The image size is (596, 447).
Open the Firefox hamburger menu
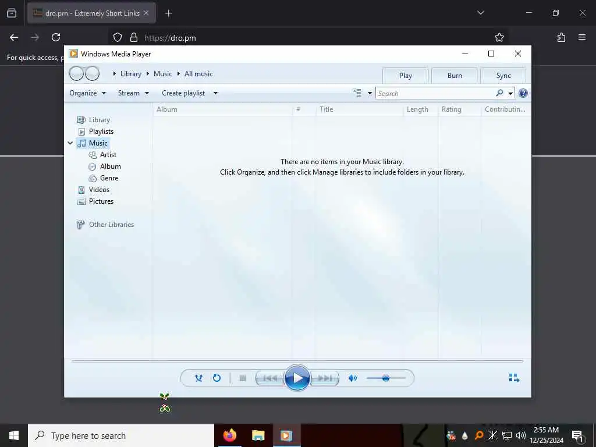point(582,37)
